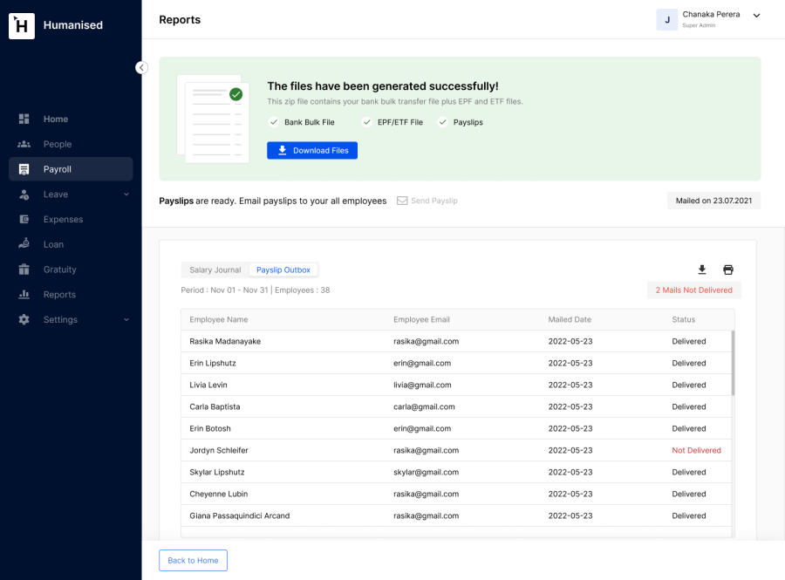Click the carla@gmail.com email cell

coord(424,406)
